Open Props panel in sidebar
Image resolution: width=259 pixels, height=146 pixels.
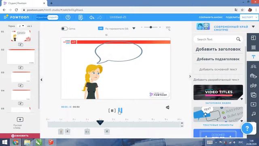coord(253,76)
